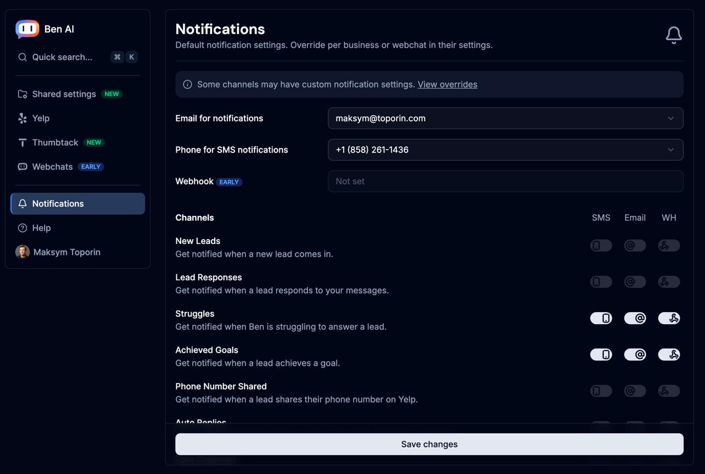
Task: Open Phone for SMS notifications dropdown
Action: [506, 150]
